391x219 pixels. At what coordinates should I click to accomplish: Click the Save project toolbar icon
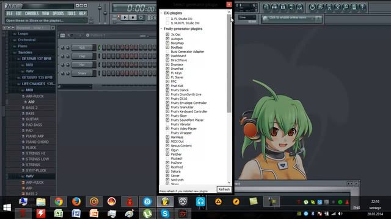tap(321, 7)
